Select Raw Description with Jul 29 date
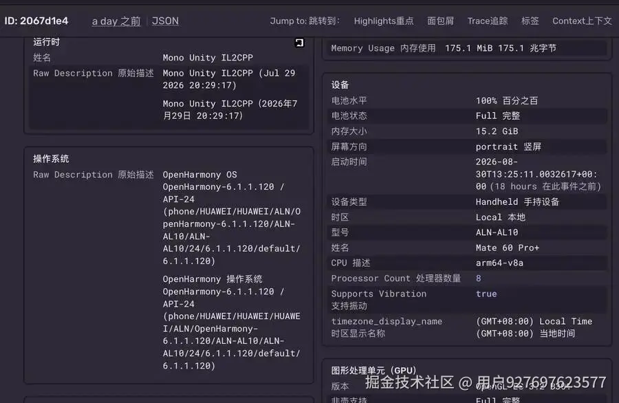Screen dimensions: 619x403 [229, 79]
